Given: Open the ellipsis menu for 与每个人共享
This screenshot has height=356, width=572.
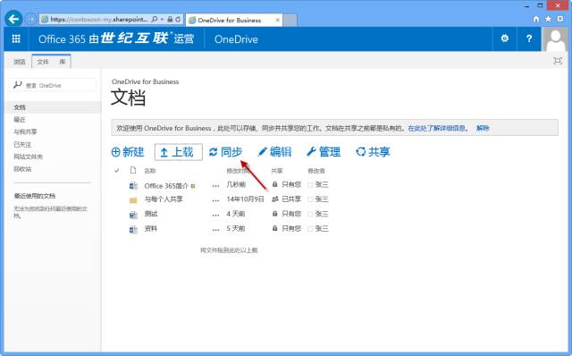Looking at the screenshot, I should (215, 200).
